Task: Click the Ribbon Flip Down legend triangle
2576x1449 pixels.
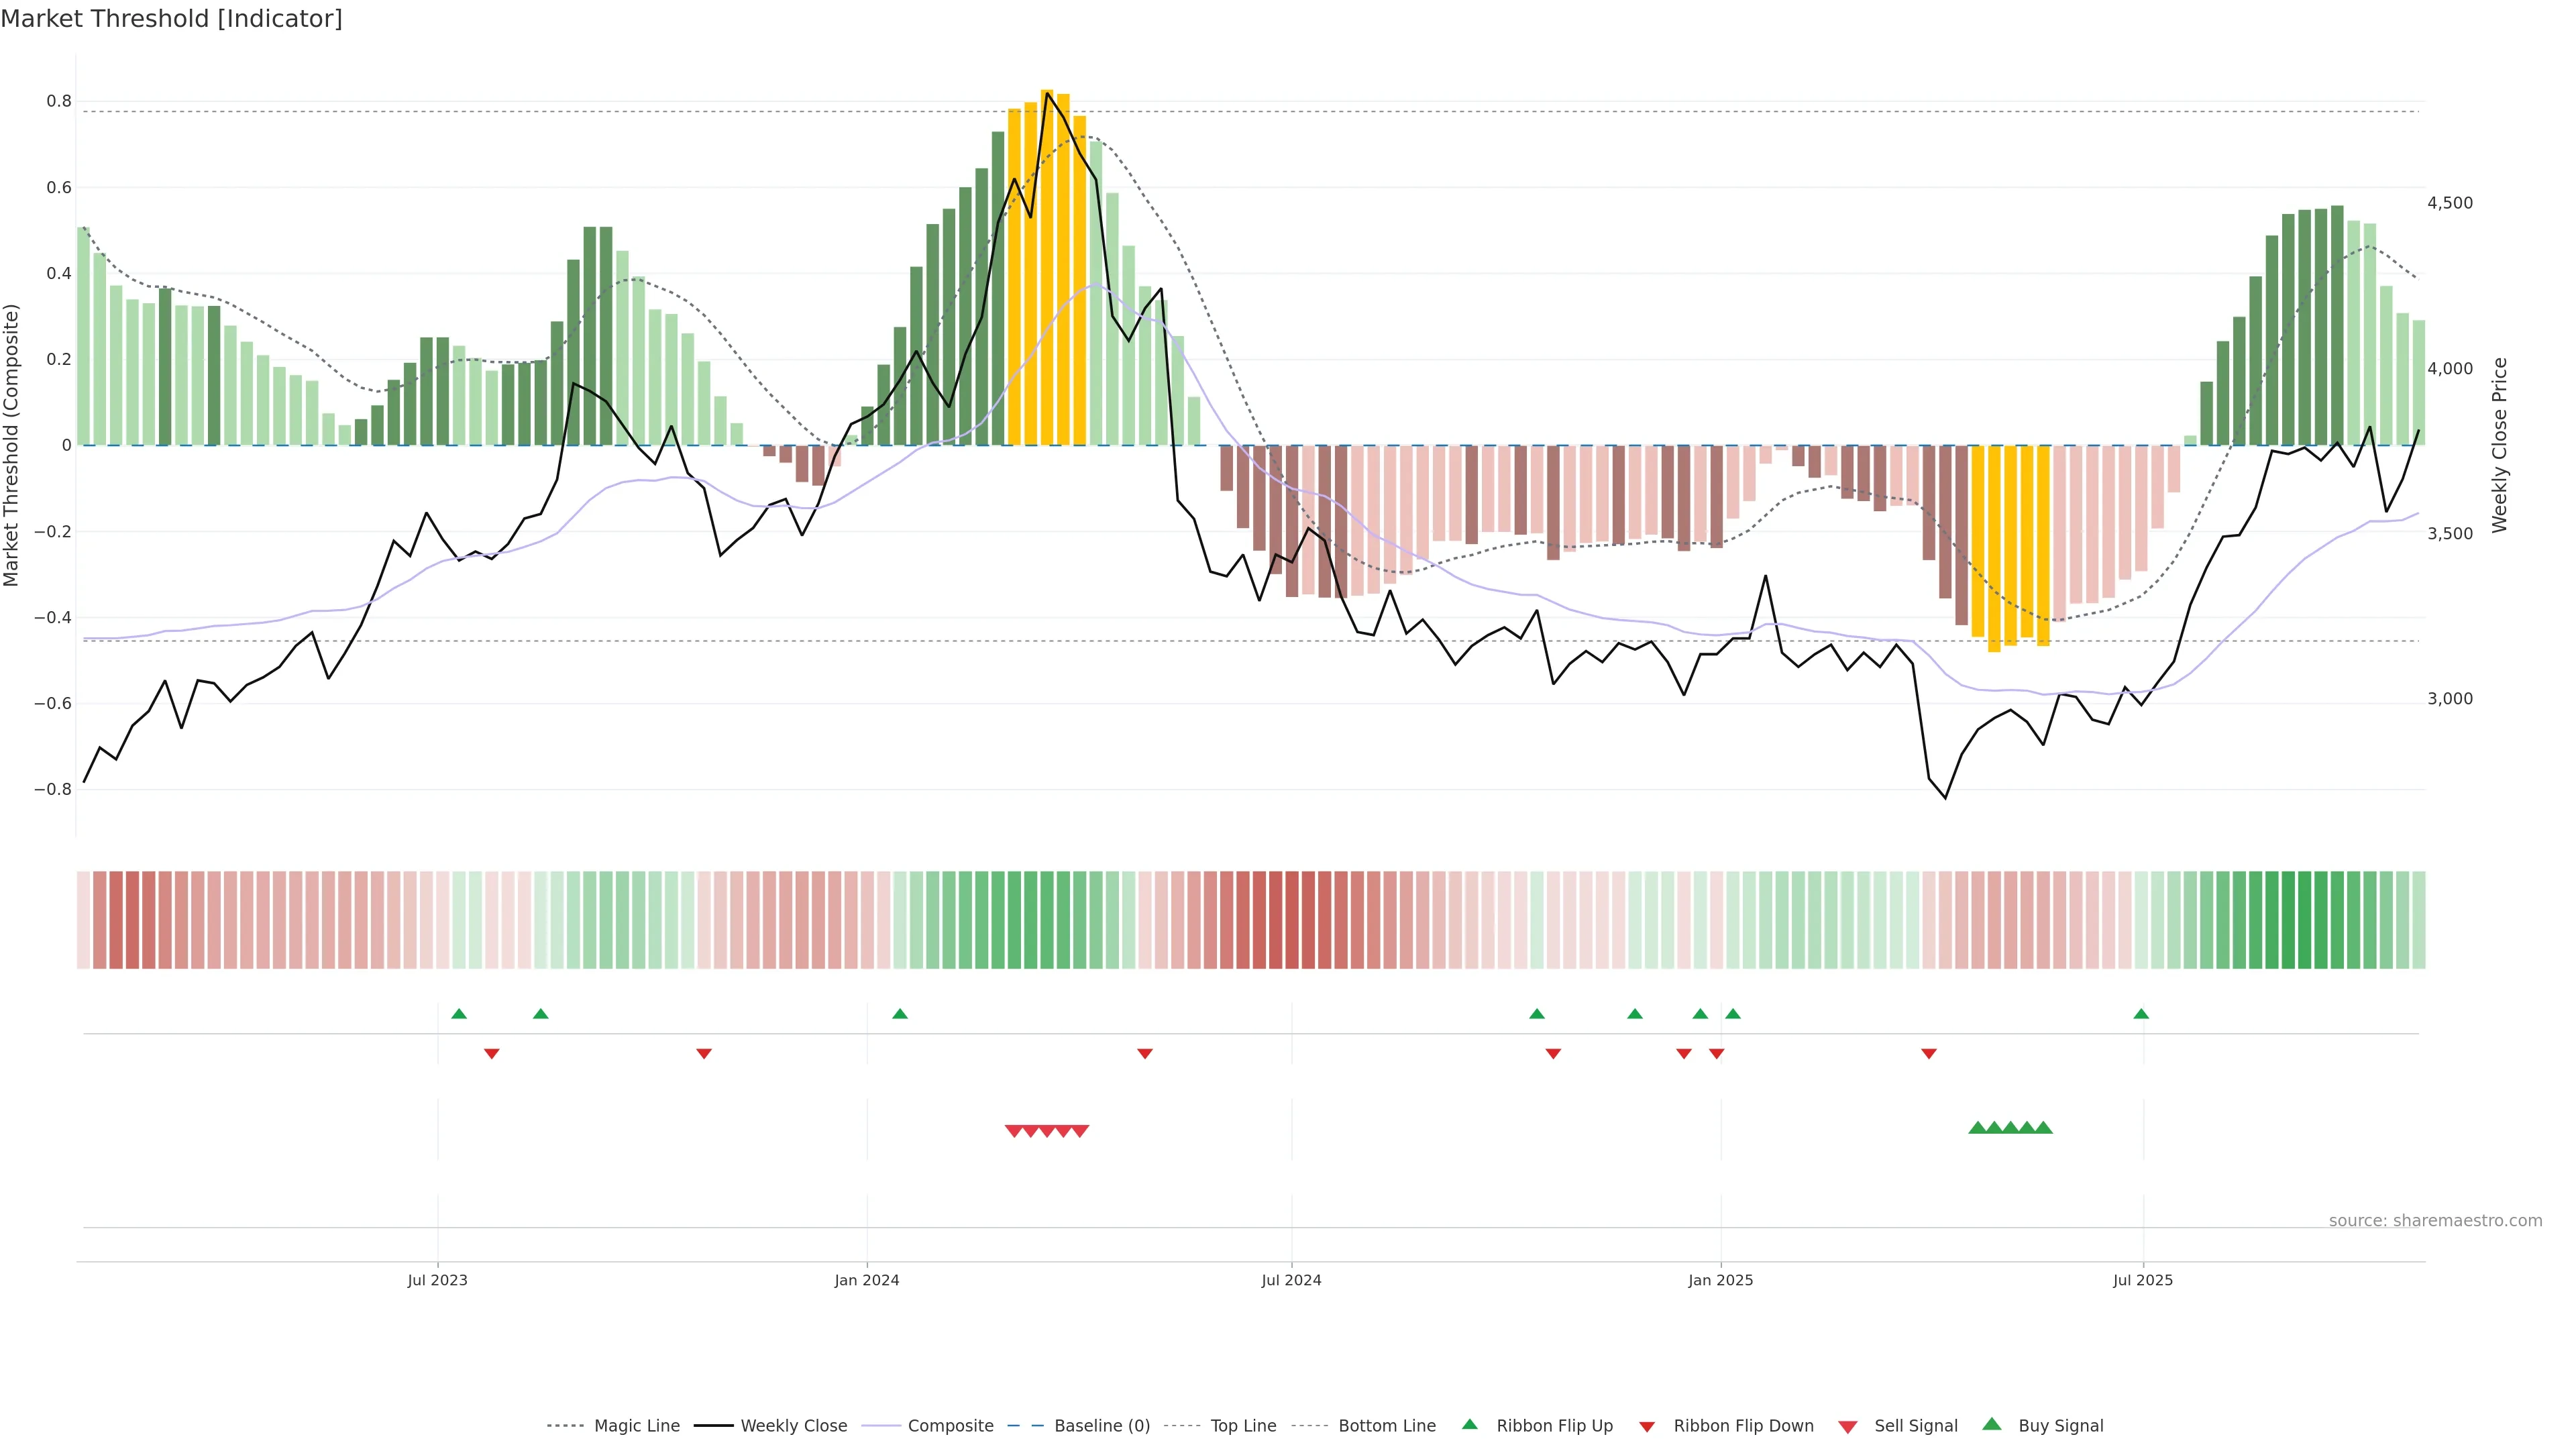Action: (1647, 1426)
